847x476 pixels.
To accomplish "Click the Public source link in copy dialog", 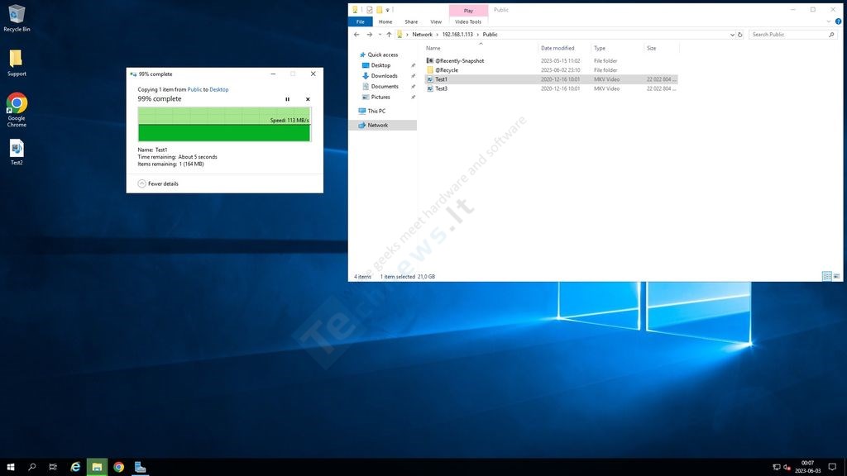I will [194, 89].
